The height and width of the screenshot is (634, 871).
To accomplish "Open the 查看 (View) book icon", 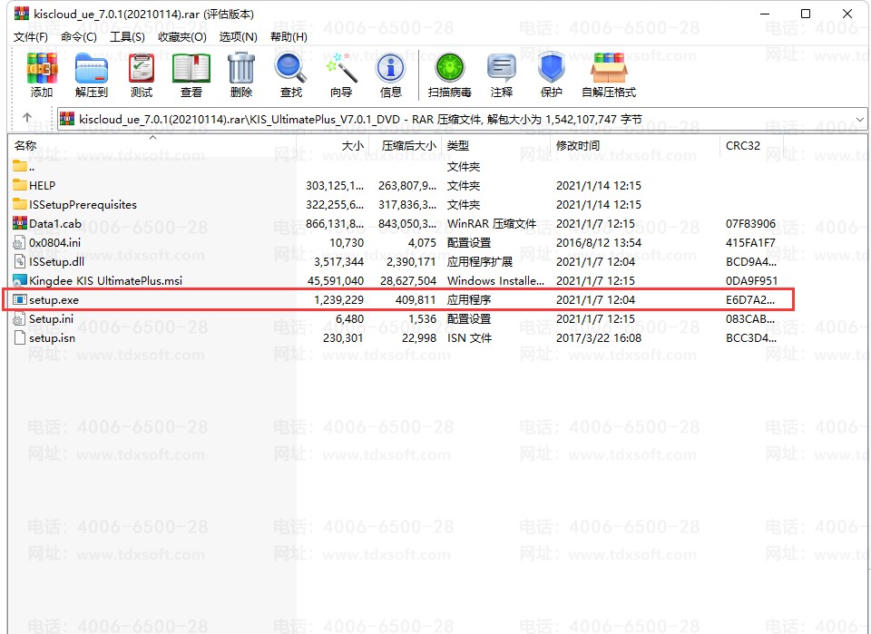I will pyautogui.click(x=191, y=74).
